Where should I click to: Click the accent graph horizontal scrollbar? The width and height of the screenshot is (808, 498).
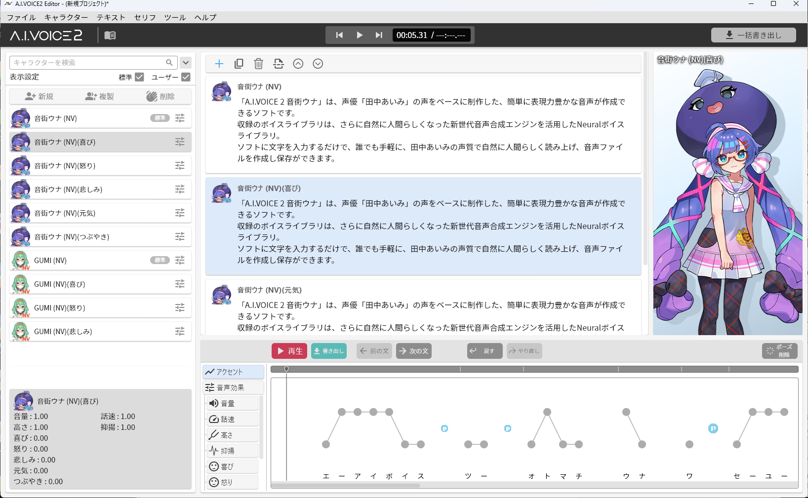346,485
